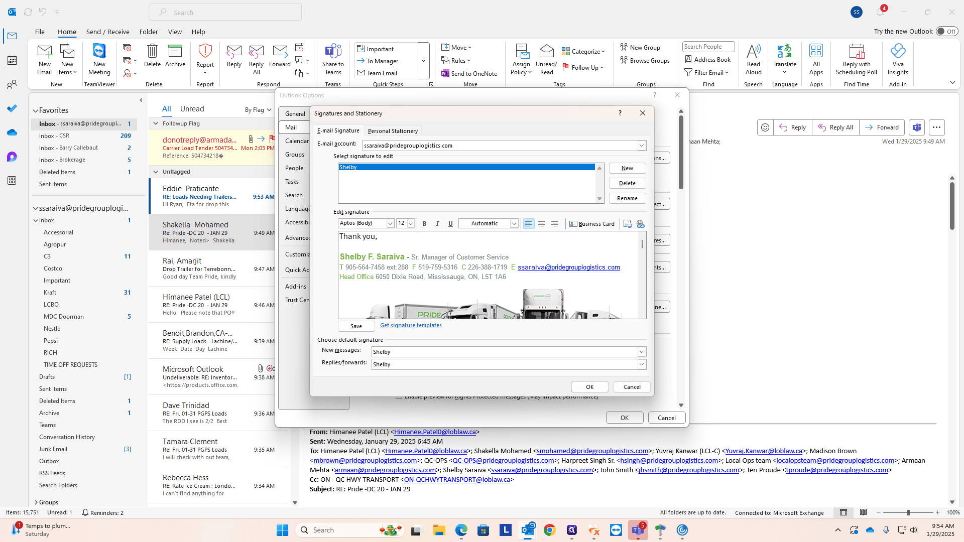Open the People view in left rail
Screen dimensions: 964x542
tap(12, 84)
